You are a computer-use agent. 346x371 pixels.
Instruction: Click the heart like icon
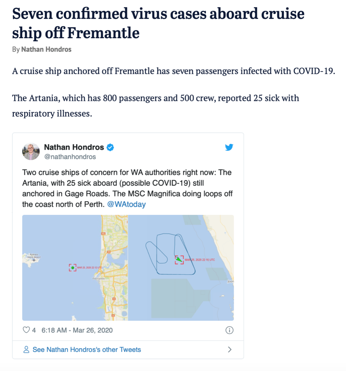pyautogui.click(x=26, y=330)
